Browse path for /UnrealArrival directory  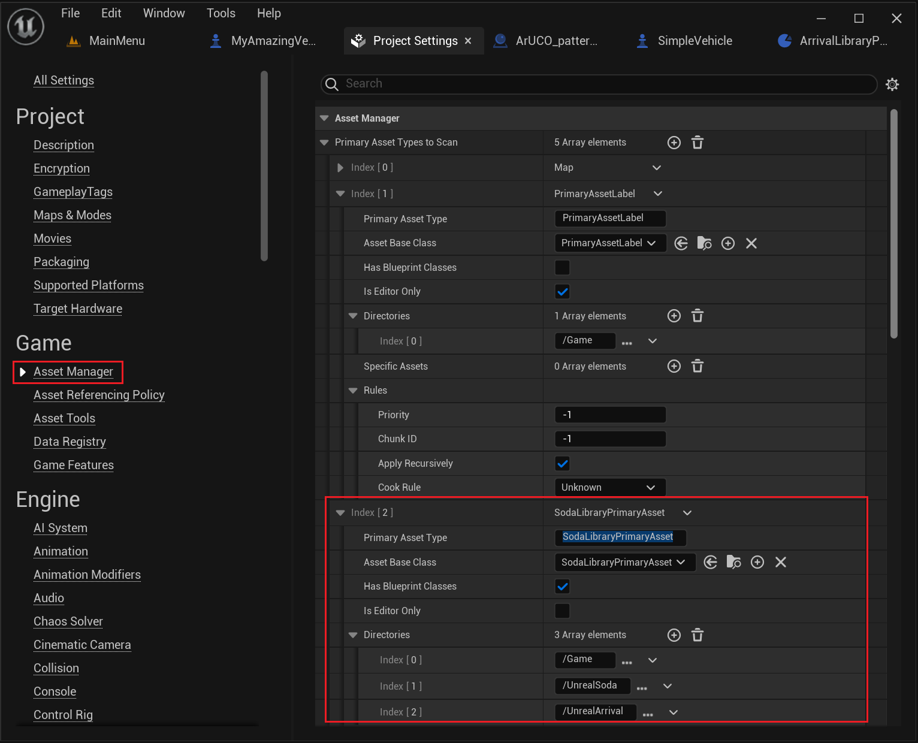point(648,715)
